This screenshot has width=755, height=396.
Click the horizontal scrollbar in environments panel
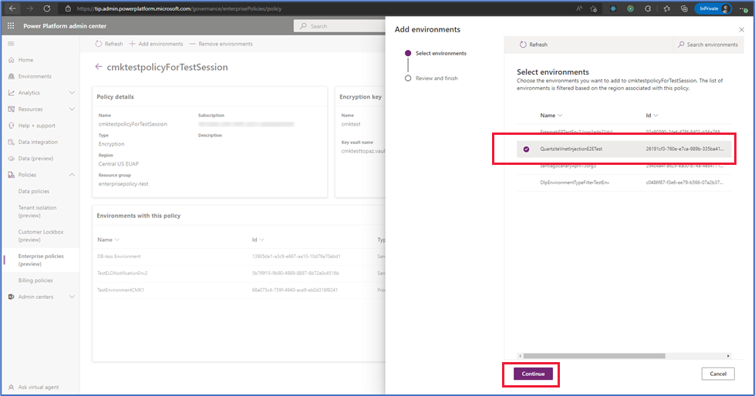click(x=594, y=356)
